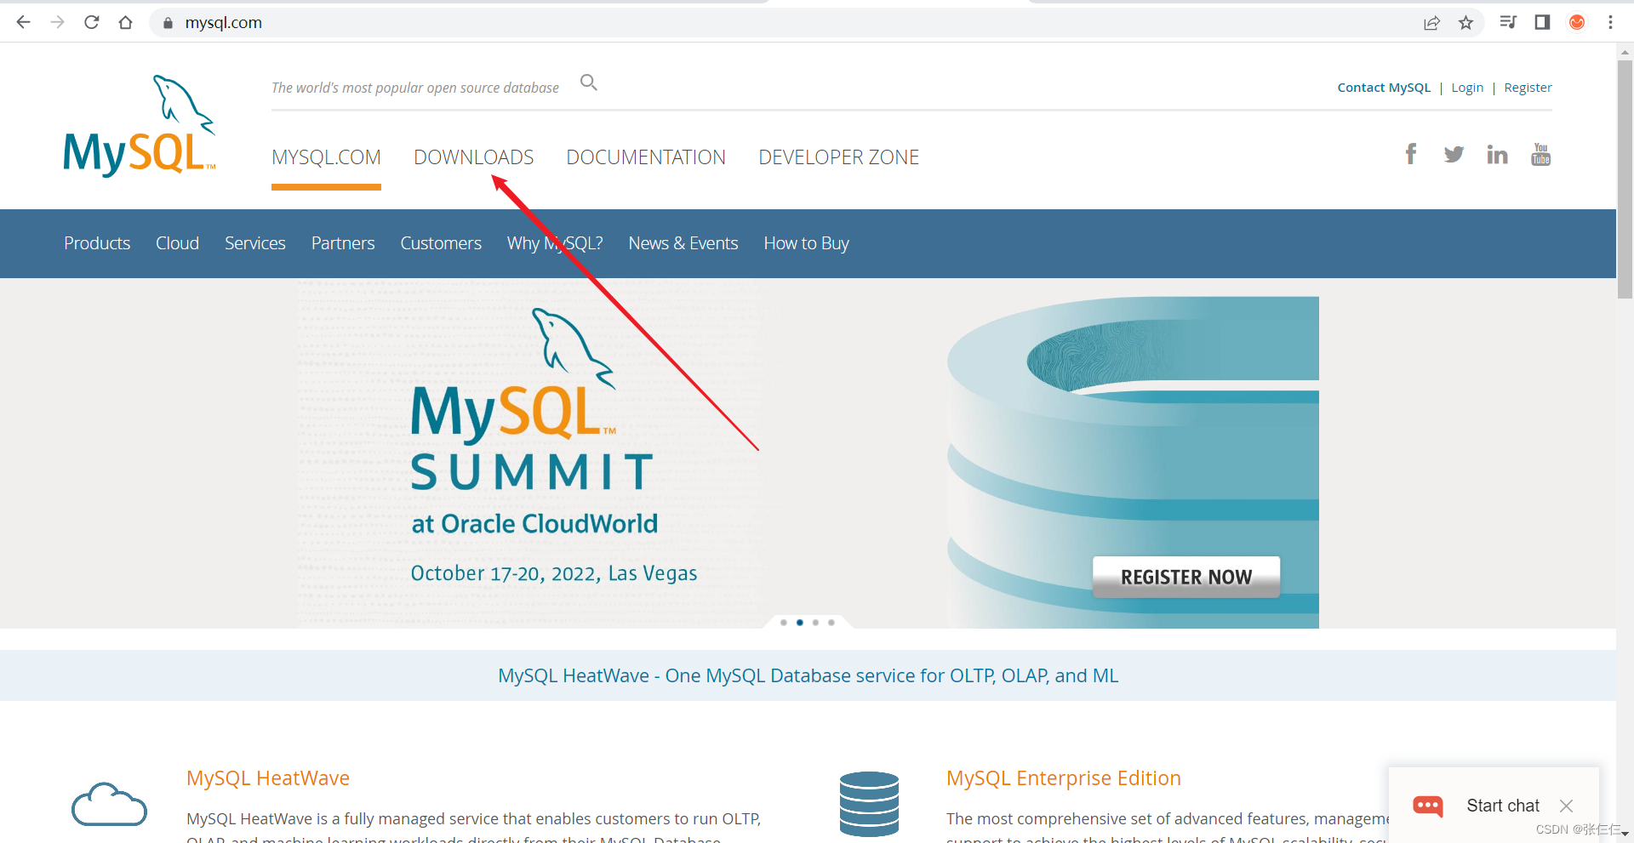
Task: Open the Products menu
Action: coord(96,243)
